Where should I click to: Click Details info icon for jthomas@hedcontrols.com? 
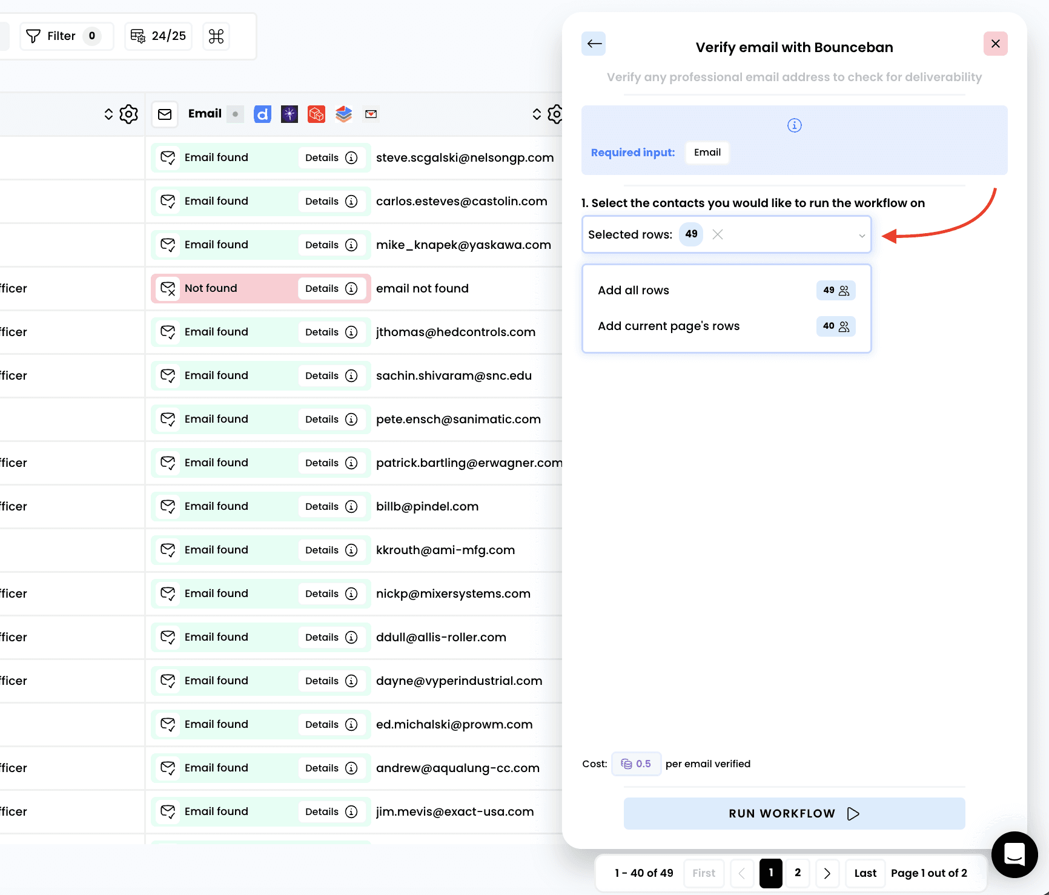click(x=351, y=332)
